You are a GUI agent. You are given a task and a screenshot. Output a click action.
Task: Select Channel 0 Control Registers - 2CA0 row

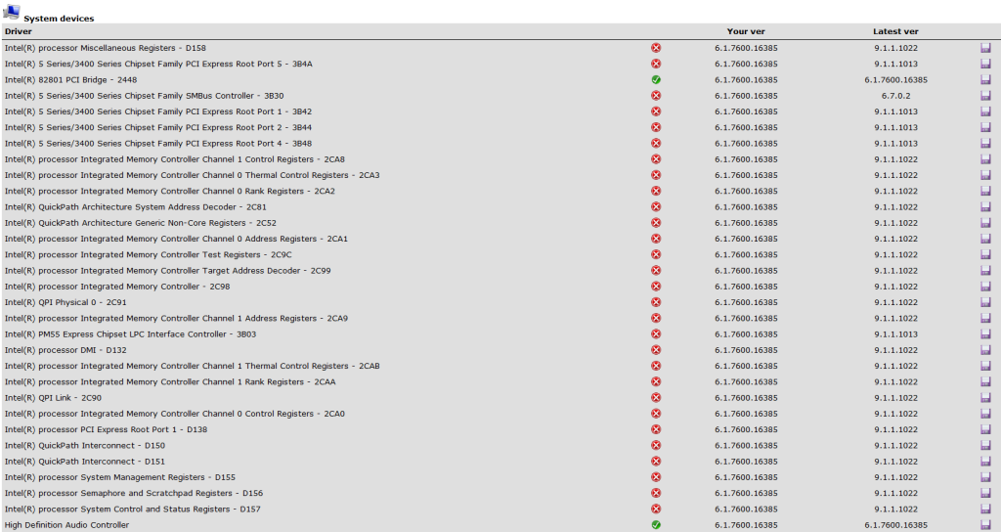point(500,414)
